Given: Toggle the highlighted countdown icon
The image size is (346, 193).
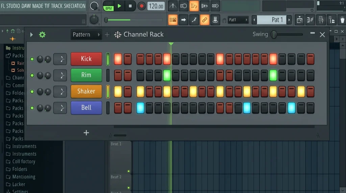Looking at the screenshot, I should point(194,6).
